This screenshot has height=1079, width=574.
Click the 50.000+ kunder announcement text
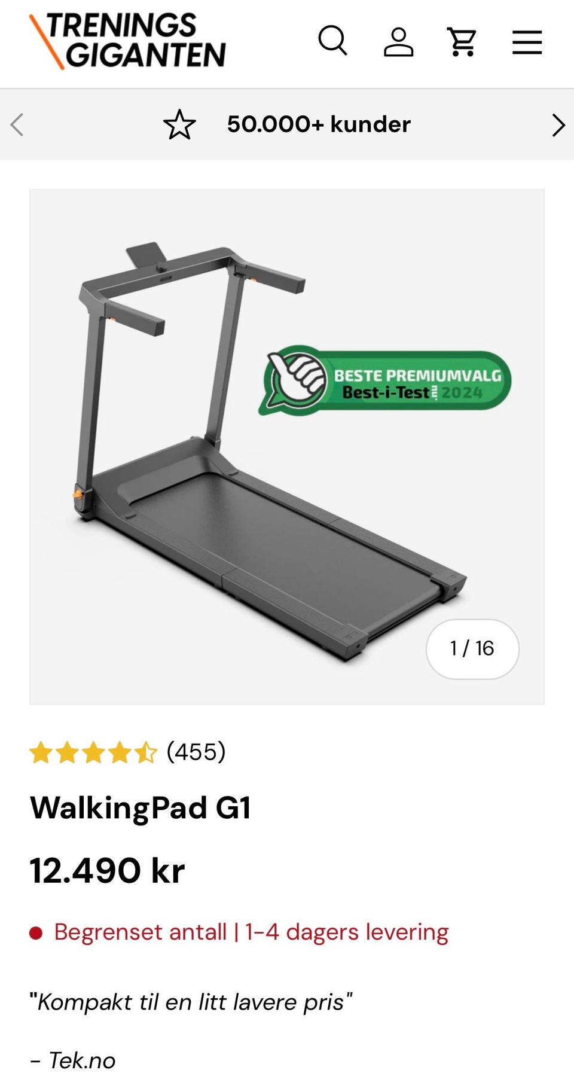click(x=319, y=124)
